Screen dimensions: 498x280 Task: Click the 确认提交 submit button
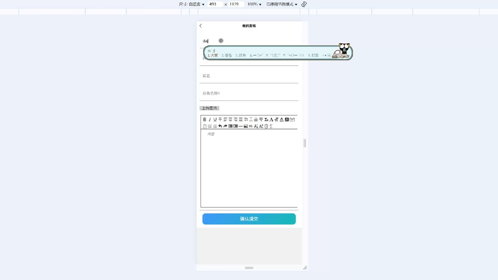[249, 219]
